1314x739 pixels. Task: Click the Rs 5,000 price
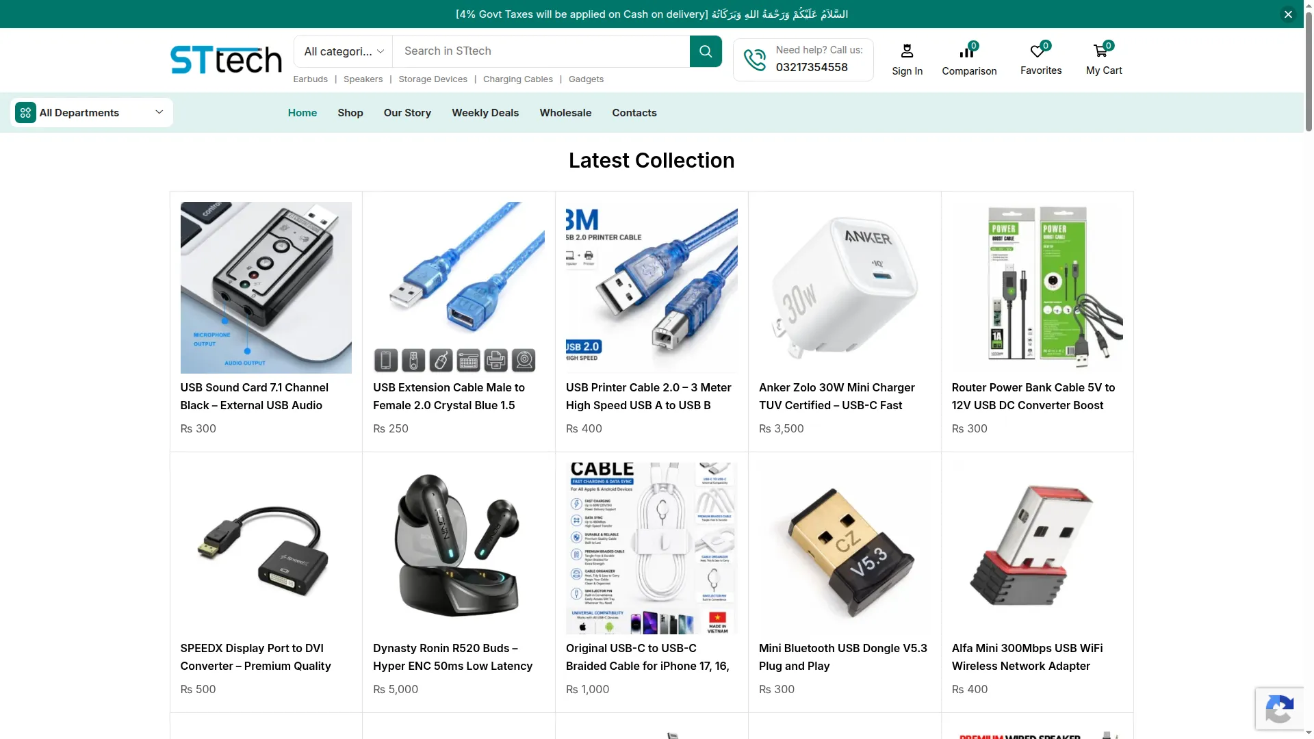(x=396, y=690)
